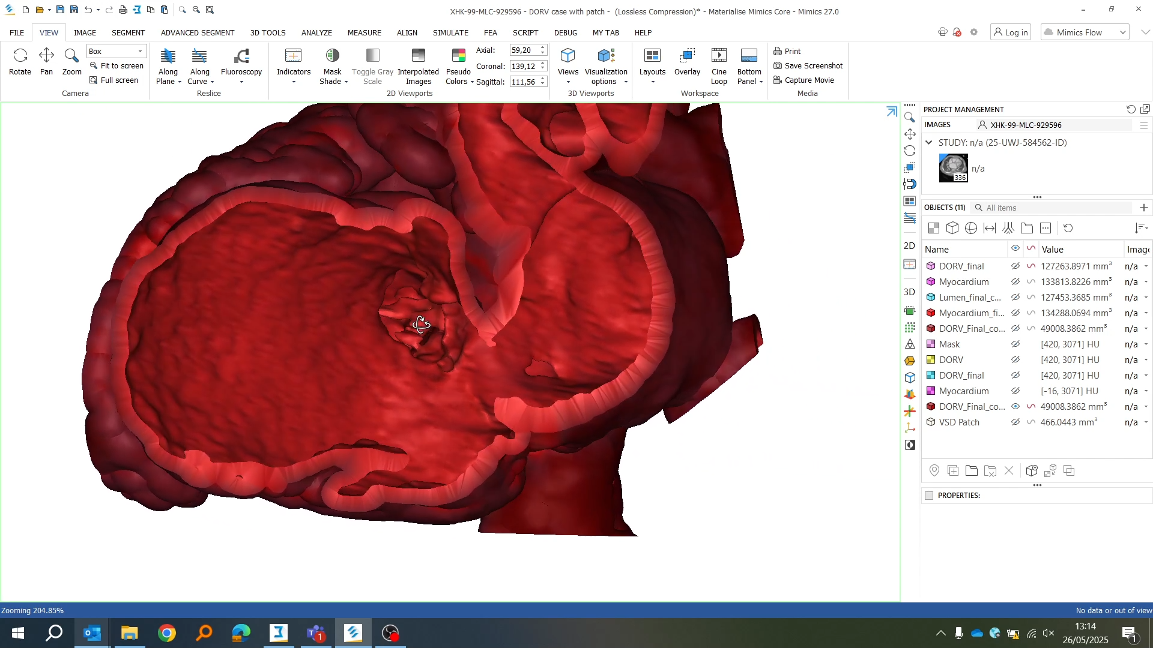Show the top Myocardium part
The image size is (1153, 648).
(x=1015, y=282)
